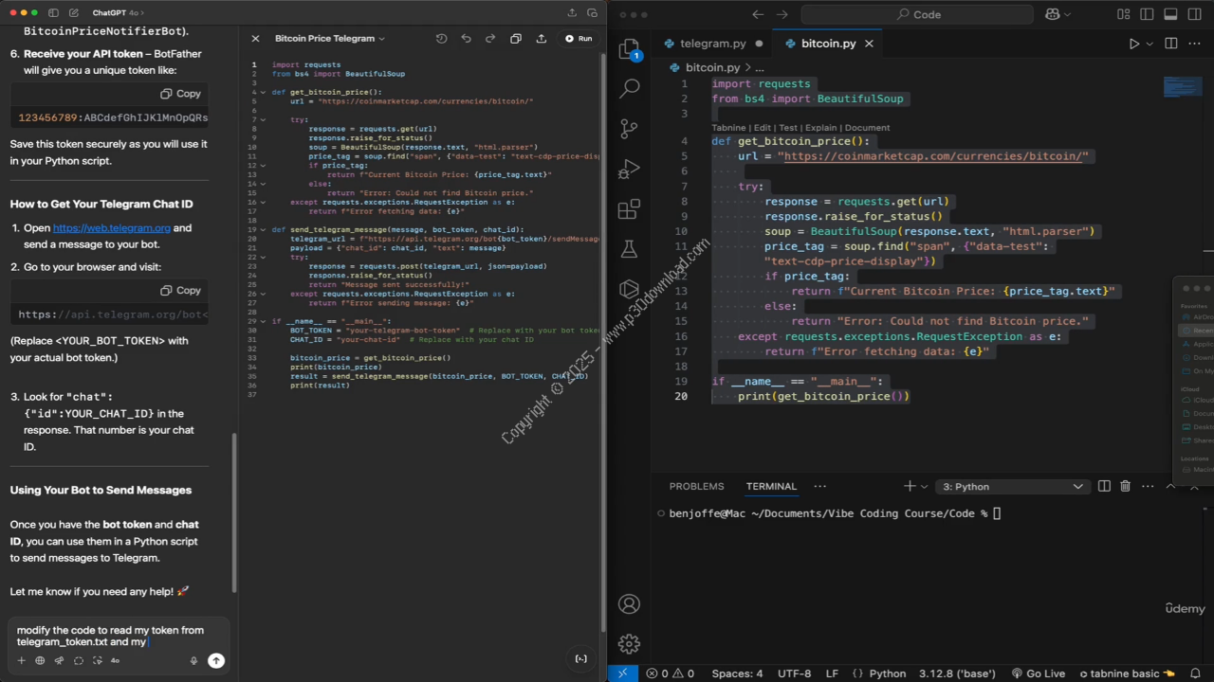Show canvas version history
The height and width of the screenshot is (682, 1214).
pyautogui.click(x=441, y=39)
